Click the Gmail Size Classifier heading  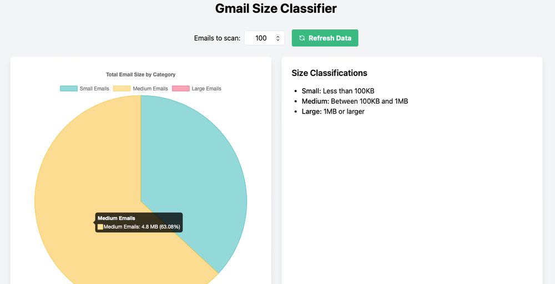(x=276, y=8)
